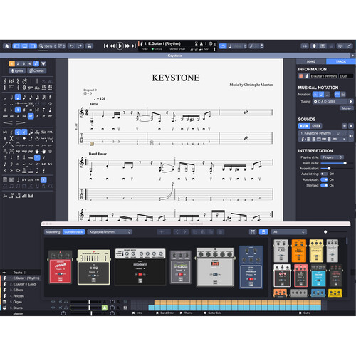Select the red Jordan overdrive pedal
The height and width of the screenshot is (356, 356).
coord(61,267)
